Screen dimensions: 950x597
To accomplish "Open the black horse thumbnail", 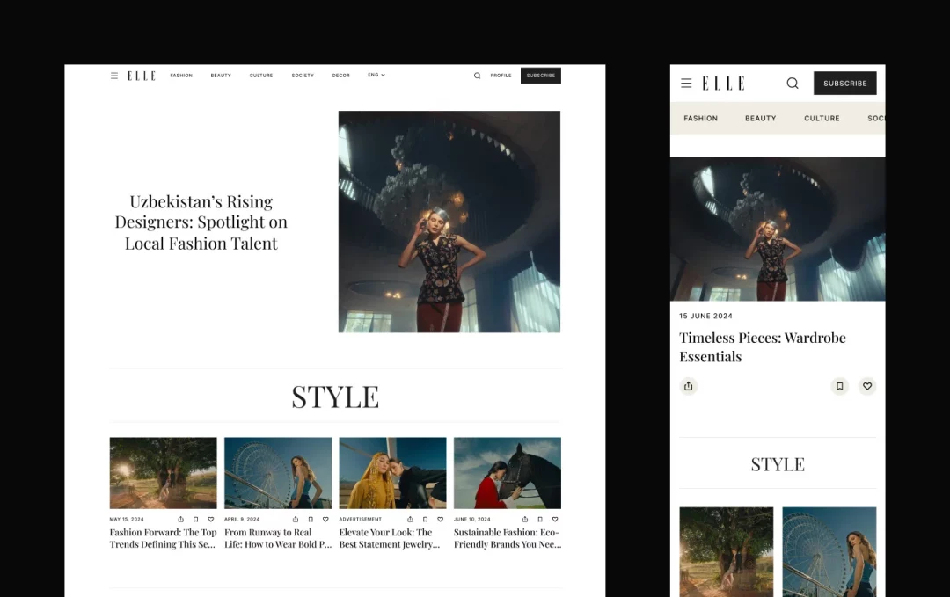I will tap(508, 473).
